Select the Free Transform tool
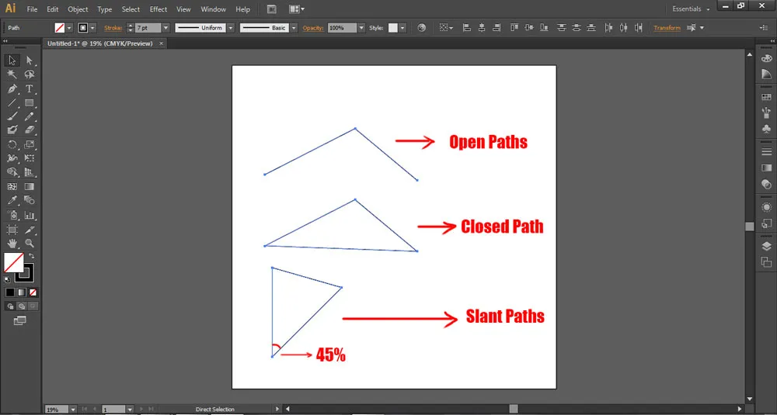777x415 pixels. [30, 158]
